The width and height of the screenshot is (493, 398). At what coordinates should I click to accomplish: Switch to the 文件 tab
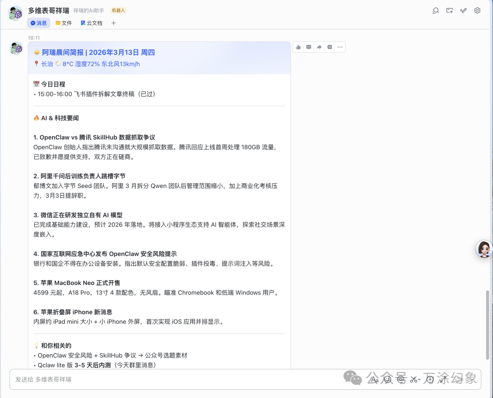pyautogui.click(x=63, y=23)
